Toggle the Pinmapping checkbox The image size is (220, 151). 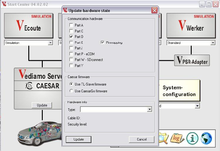click(x=103, y=42)
